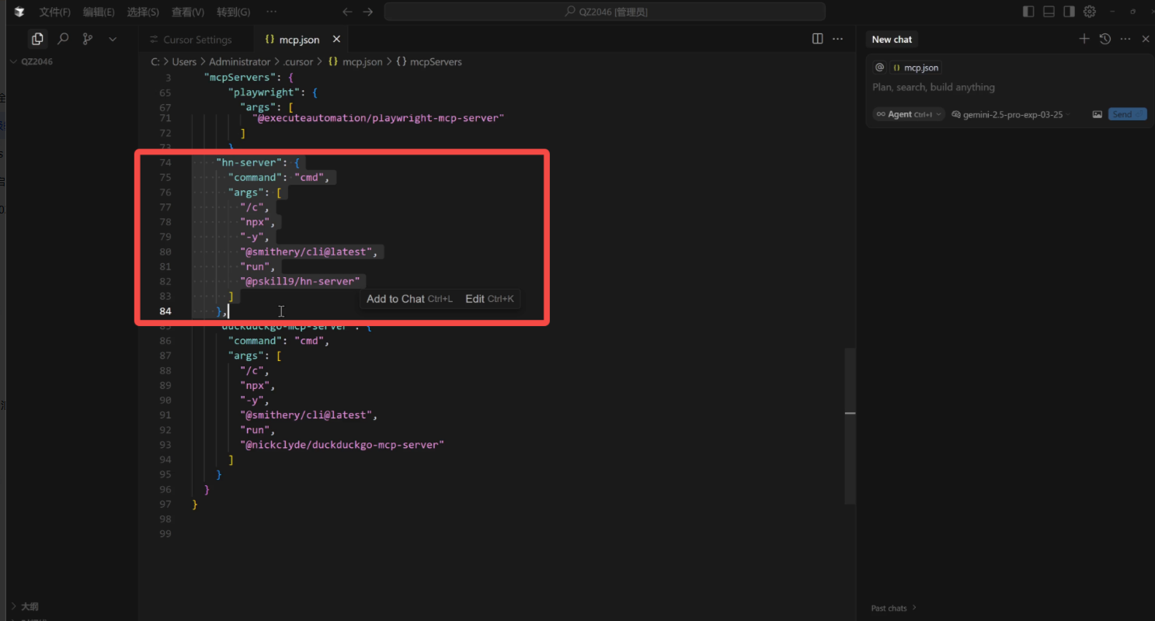Click the Send button in the chat panel
The image size is (1155, 621).
tap(1126, 113)
